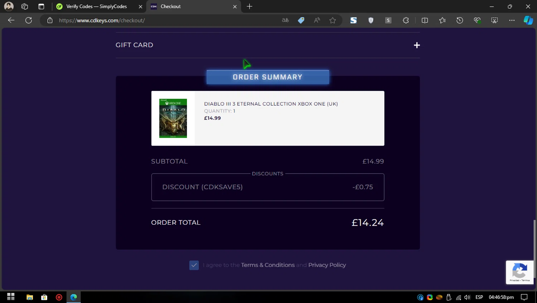Open the Favorites list
This screenshot has width=537, height=303.
point(442,20)
